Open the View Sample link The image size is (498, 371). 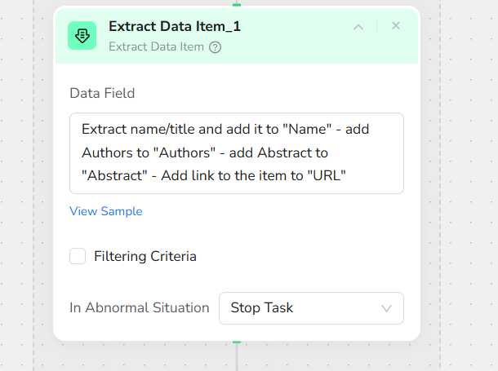point(106,211)
